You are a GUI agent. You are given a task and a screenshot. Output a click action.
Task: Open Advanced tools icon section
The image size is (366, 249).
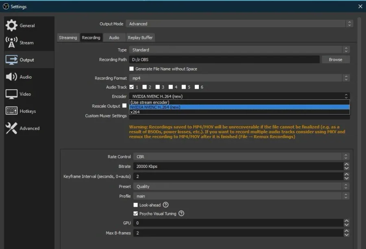point(11,128)
